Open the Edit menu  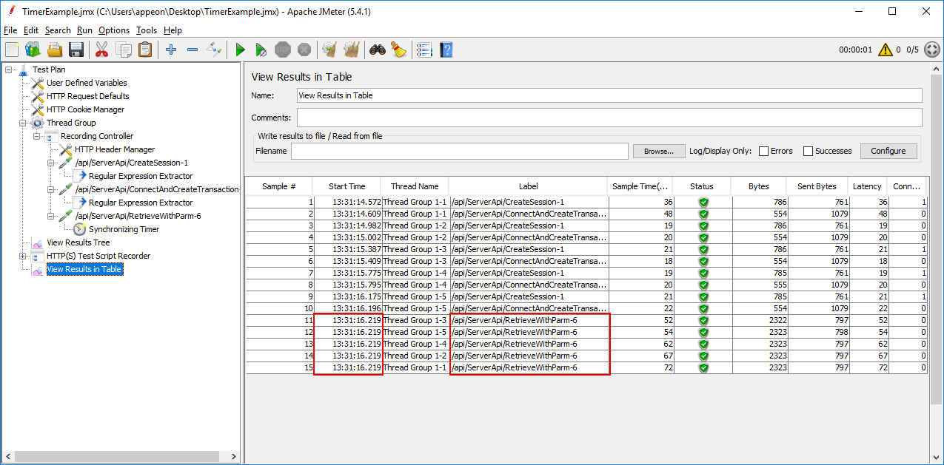(x=31, y=30)
